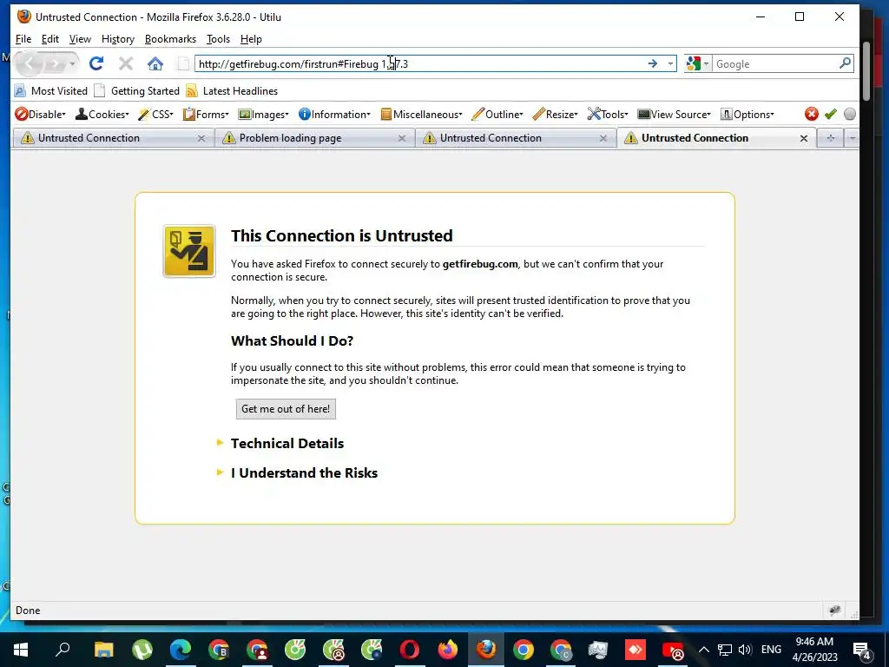Open Microsoft Edge from taskbar

pos(181,650)
